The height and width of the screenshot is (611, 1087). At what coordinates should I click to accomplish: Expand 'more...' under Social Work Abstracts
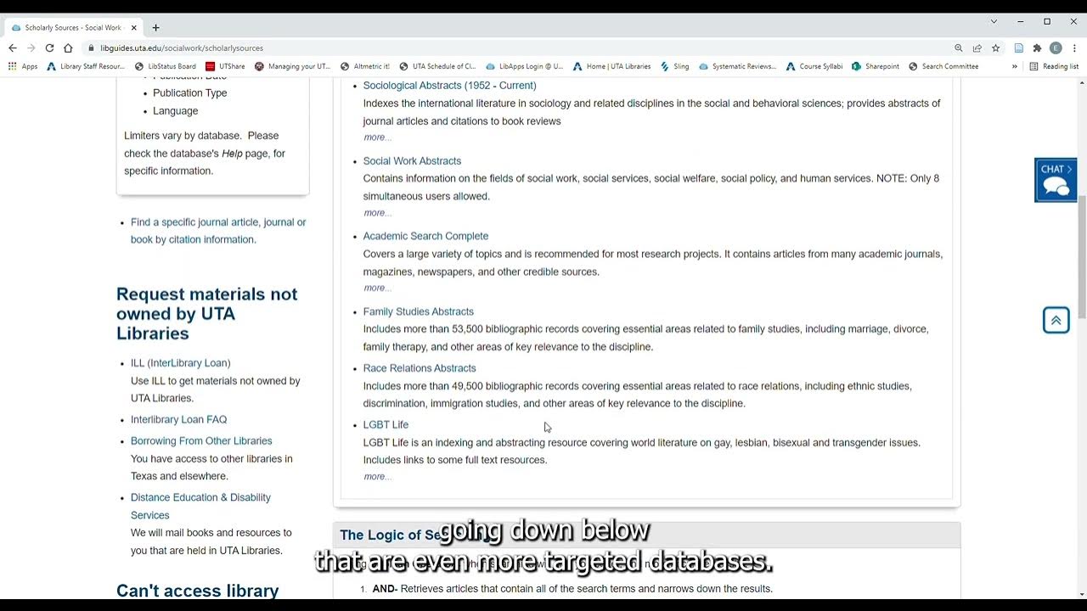point(377,213)
